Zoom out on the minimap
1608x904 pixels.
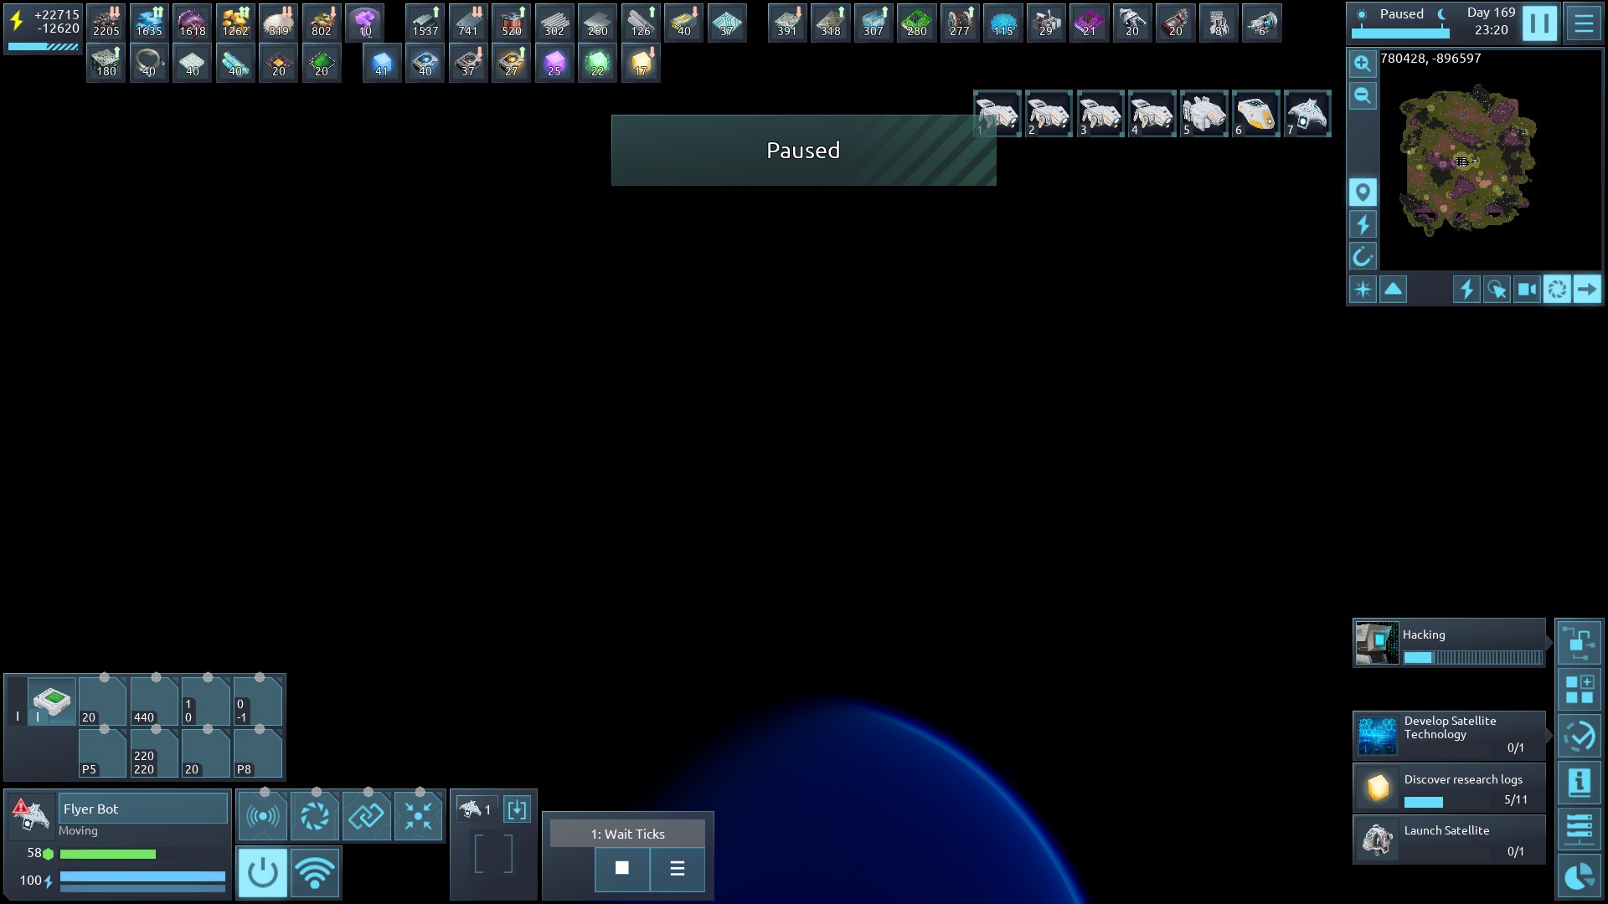click(1363, 95)
